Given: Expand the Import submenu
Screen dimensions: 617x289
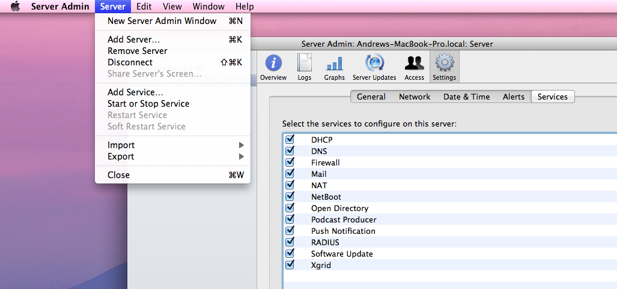Looking at the screenshot, I should pos(172,145).
